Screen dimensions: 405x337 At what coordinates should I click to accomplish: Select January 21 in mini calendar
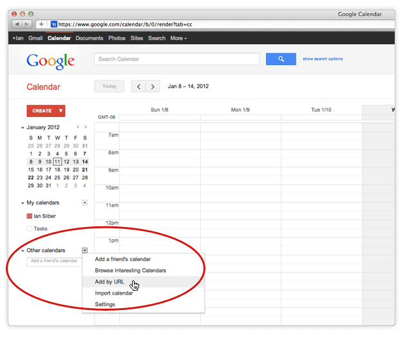pos(85,170)
